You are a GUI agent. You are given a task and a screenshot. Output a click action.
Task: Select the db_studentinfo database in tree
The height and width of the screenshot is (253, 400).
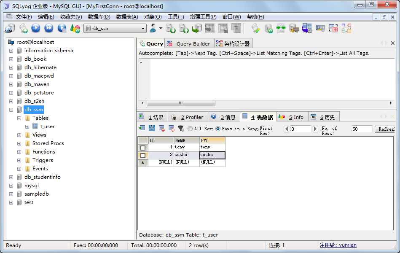42,177
